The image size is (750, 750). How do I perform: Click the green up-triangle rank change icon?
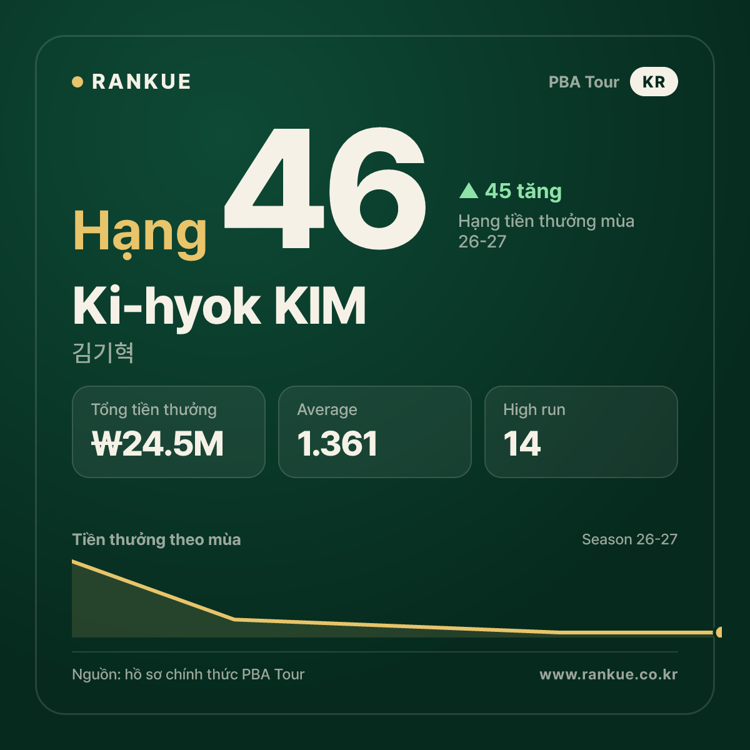pyautogui.click(x=469, y=191)
